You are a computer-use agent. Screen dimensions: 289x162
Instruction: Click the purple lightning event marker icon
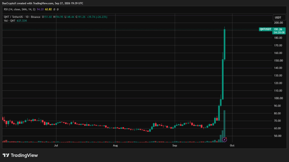coord(224,140)
